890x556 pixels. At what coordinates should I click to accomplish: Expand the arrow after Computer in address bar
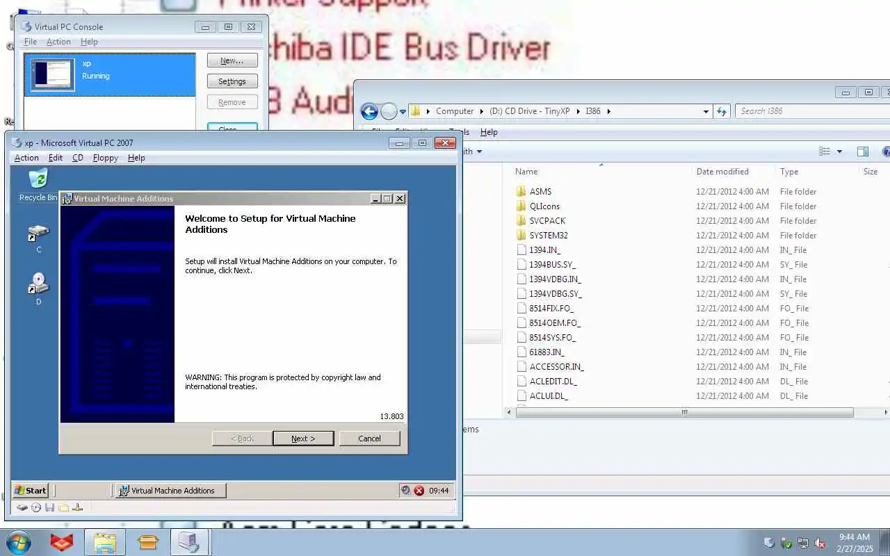[x=480, y=111]
